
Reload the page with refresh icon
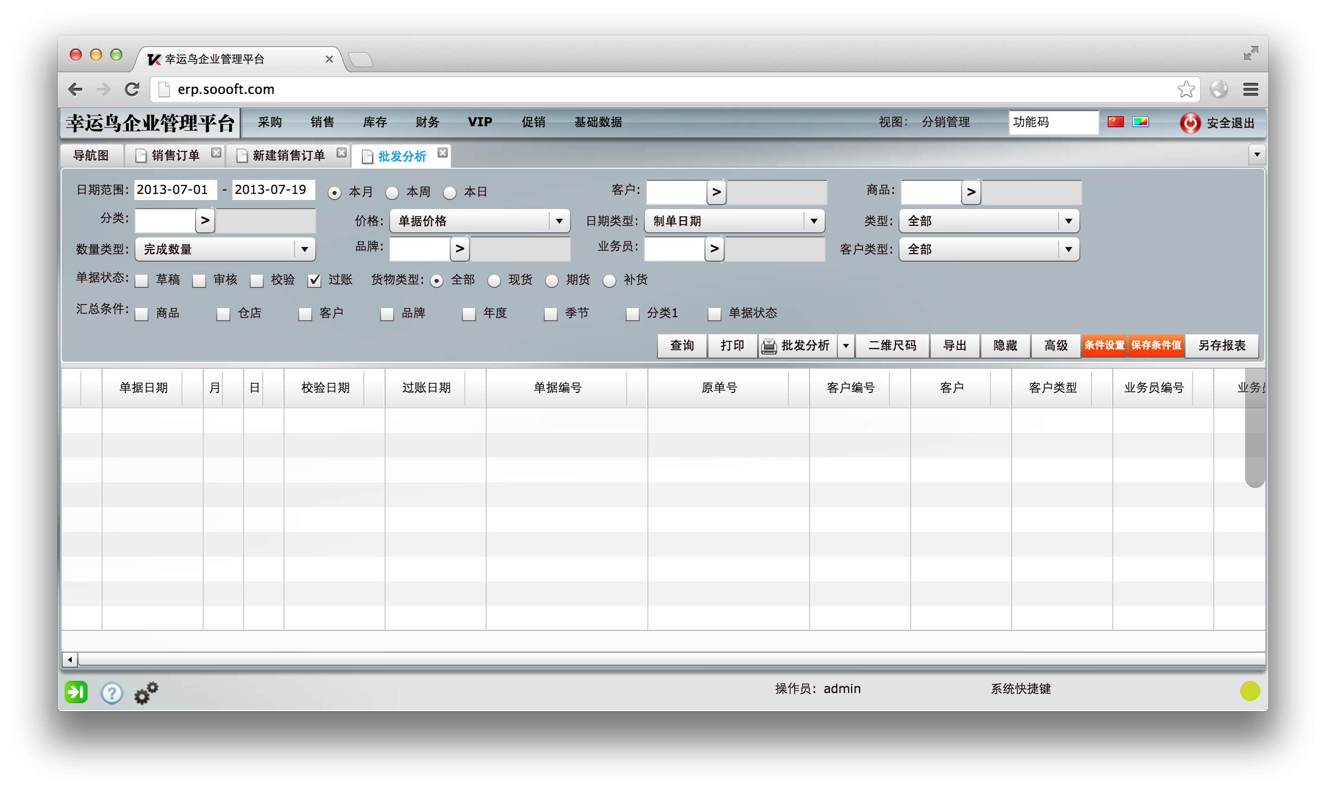[132, 89]
